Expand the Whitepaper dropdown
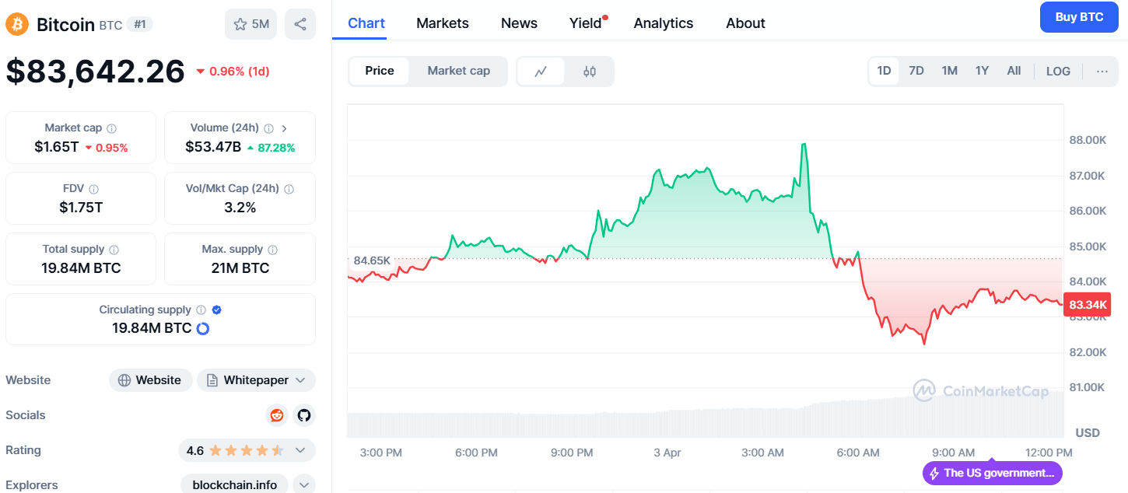This screenshot has height=493, width=1128. pyautogui.click(x=301, y=380)
